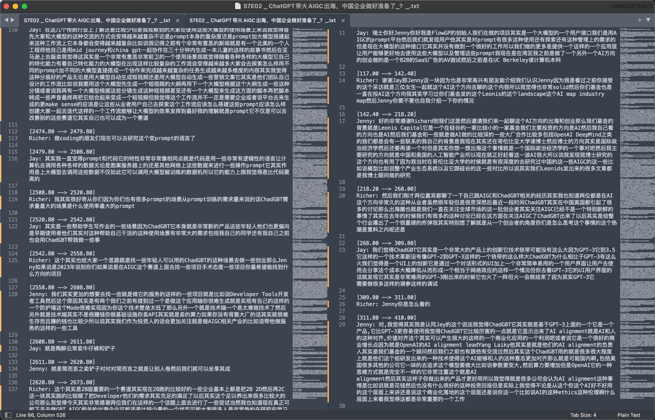Click timestamp [2474.80 --> 2479.80]
The height and width of the screenshot is (420, 655).
[x=62, y=131]
